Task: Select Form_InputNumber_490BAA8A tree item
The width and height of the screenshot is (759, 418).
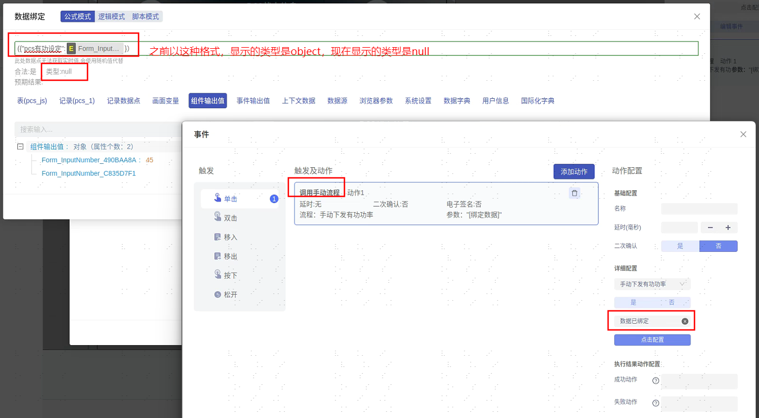Action: (x=89, y=160)
